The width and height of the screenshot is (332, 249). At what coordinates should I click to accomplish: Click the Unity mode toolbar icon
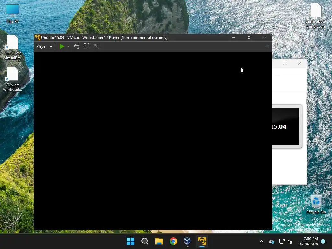tap(96, 46)
